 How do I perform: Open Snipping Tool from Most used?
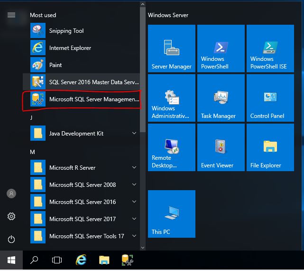[66, 31]
